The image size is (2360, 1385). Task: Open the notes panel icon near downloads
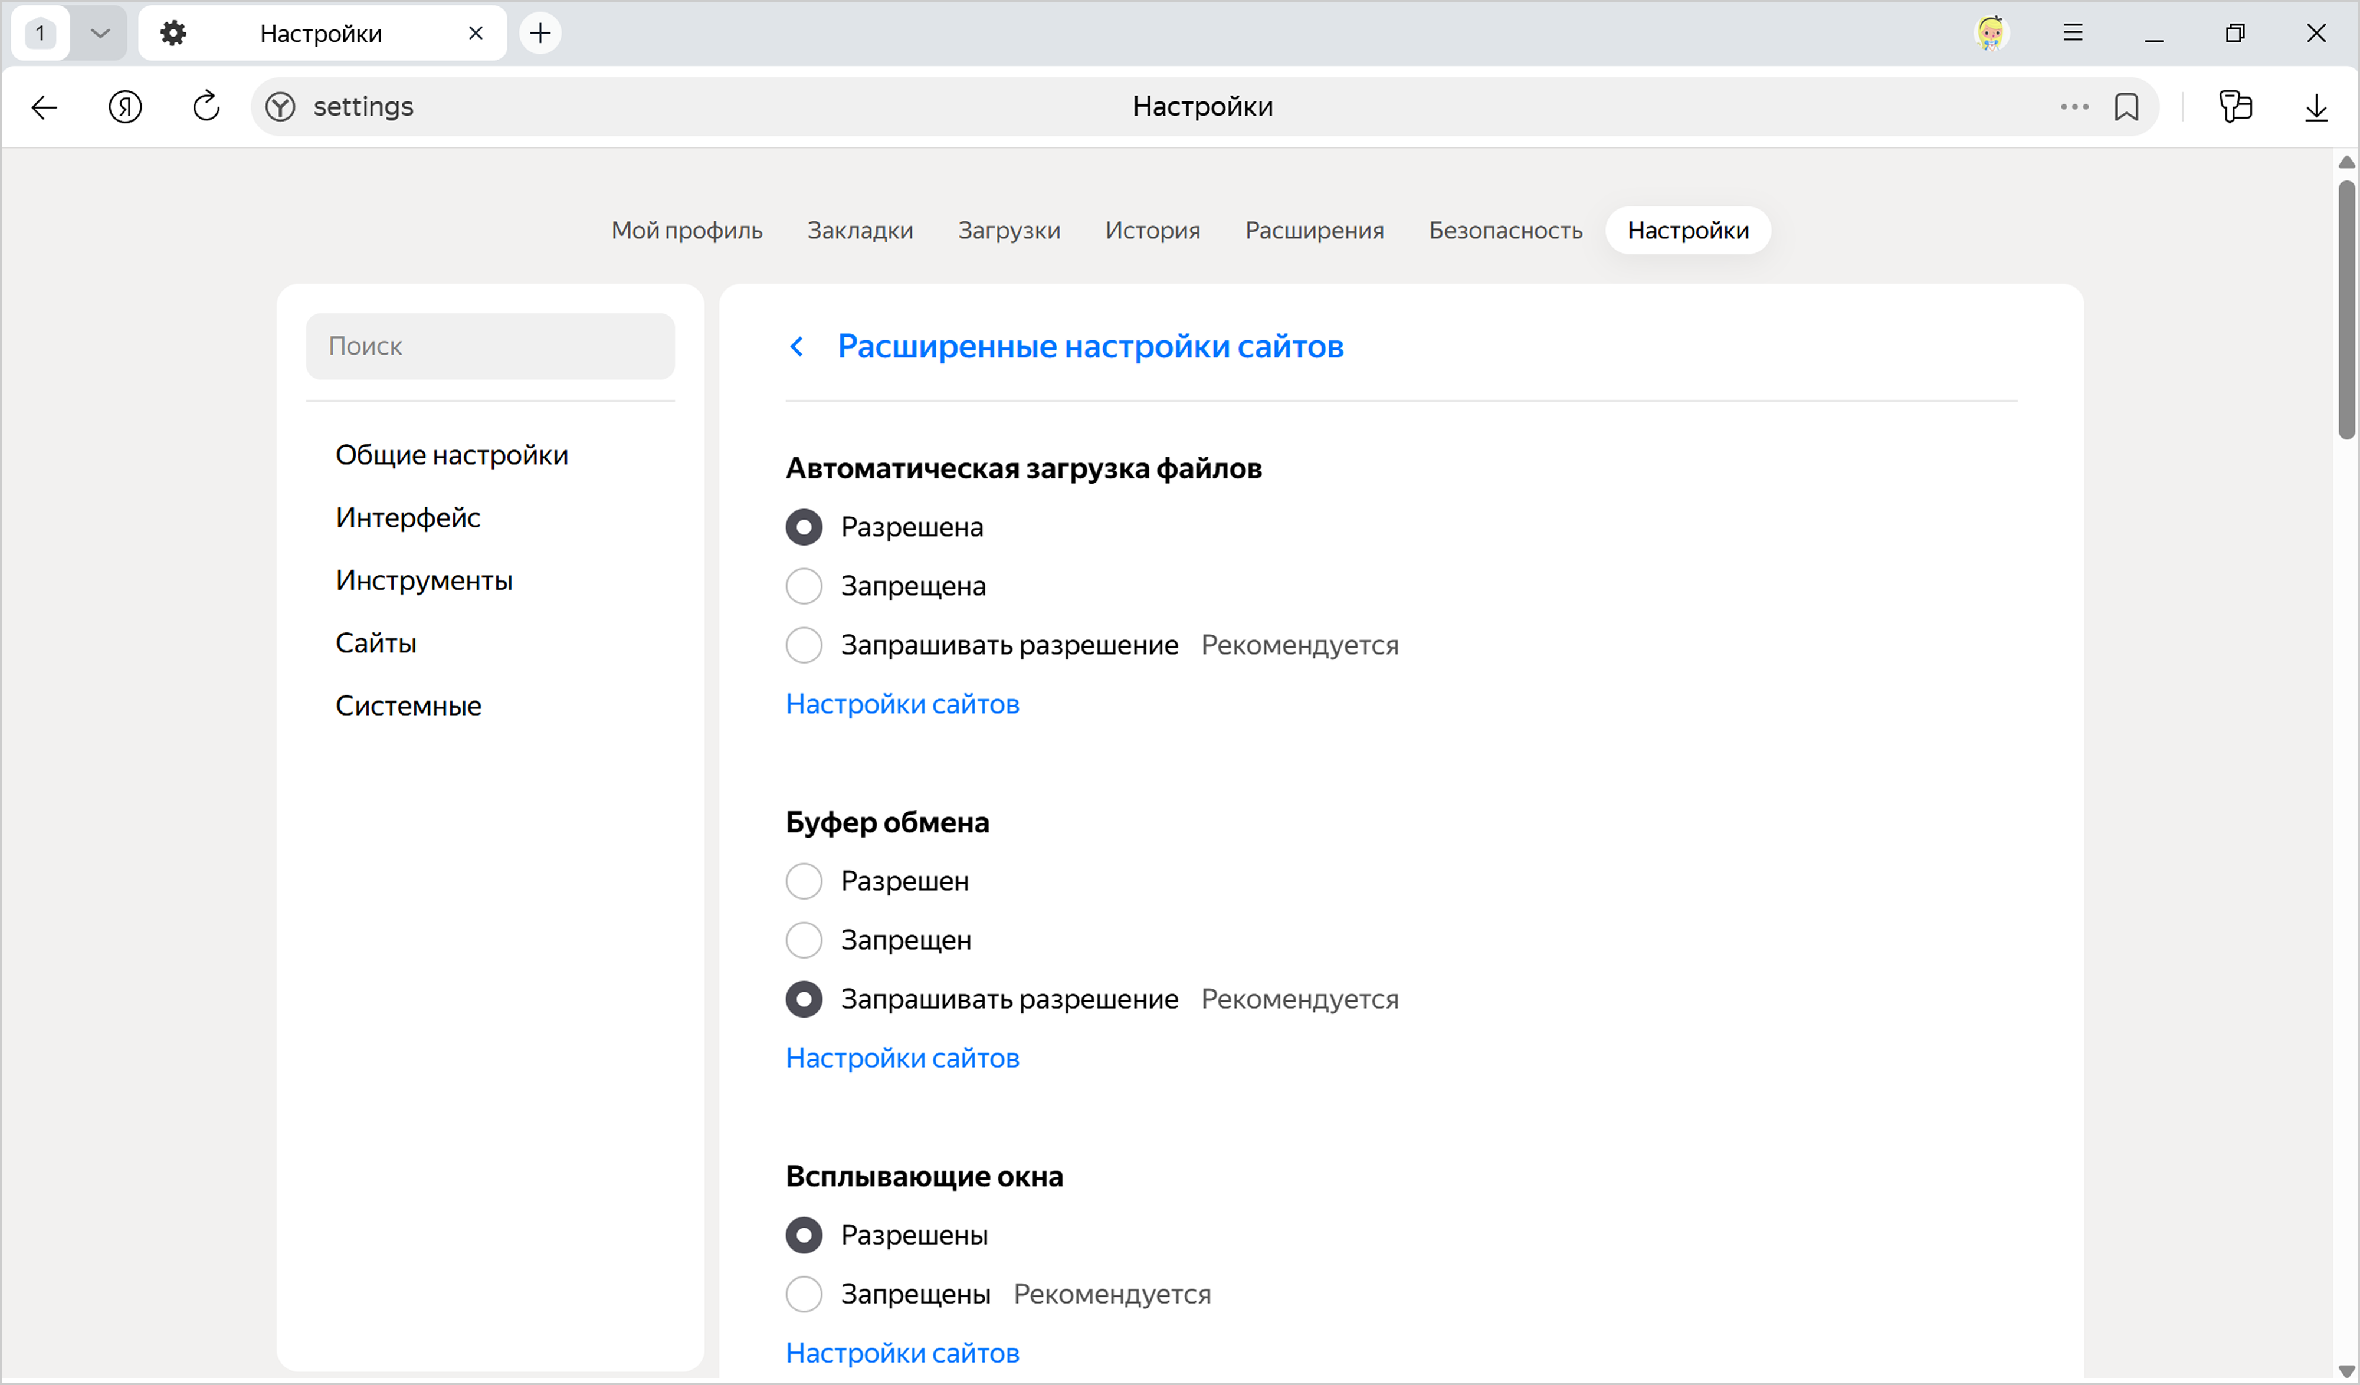[x=2236, y=107]
